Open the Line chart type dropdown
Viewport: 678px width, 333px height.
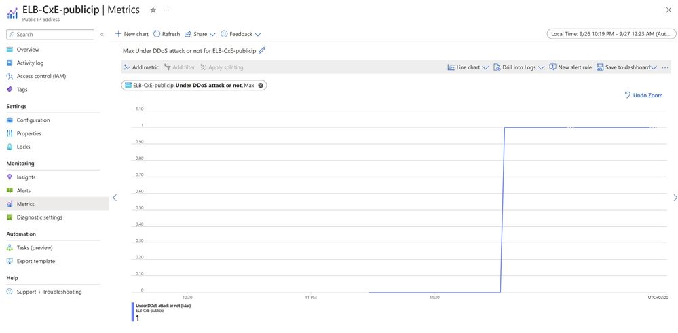[x=468, y=67]
